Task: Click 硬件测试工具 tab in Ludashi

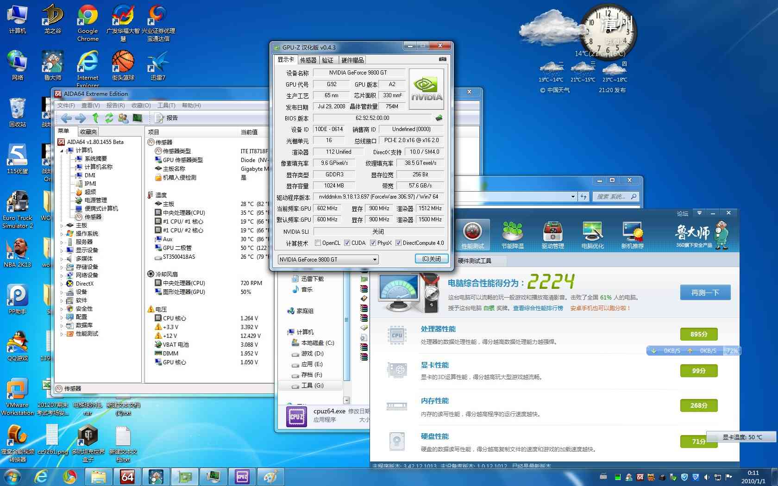Action: (475, 261)
